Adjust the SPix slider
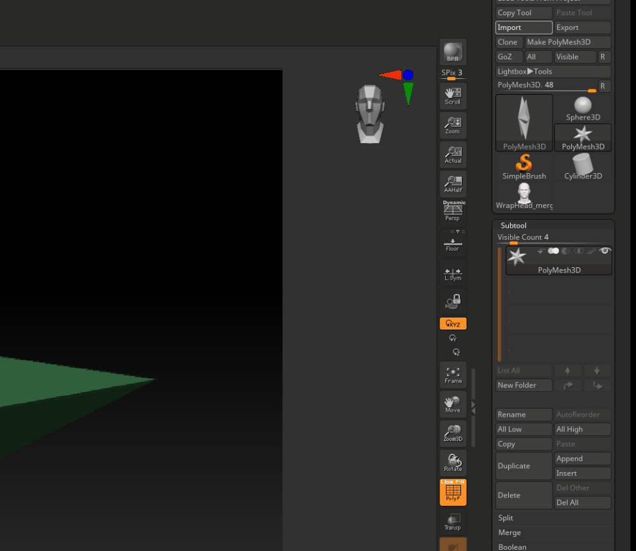Viewport: 636px width, 551px height. click(452, 78)
